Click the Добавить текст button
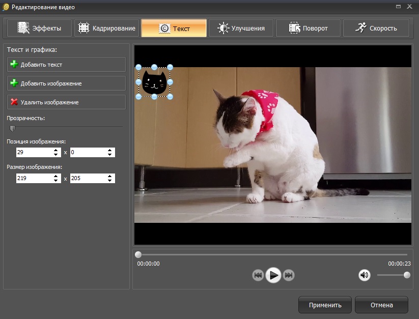This screenshot has height=319, width=419. (x=66, y=64)
